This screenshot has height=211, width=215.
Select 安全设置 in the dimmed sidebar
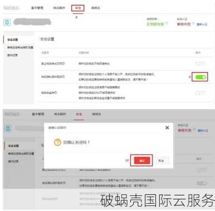(13, 146)
